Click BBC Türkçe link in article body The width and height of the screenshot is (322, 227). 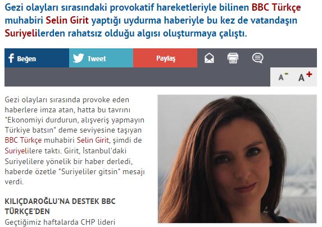point(23,140)
